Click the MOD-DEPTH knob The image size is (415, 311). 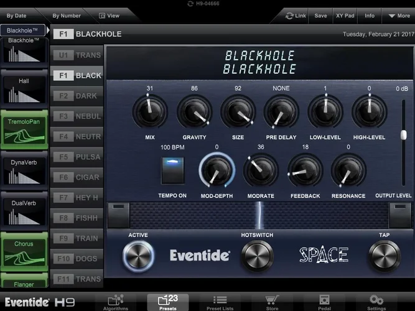pyautogui.click(x=217, y=170)
